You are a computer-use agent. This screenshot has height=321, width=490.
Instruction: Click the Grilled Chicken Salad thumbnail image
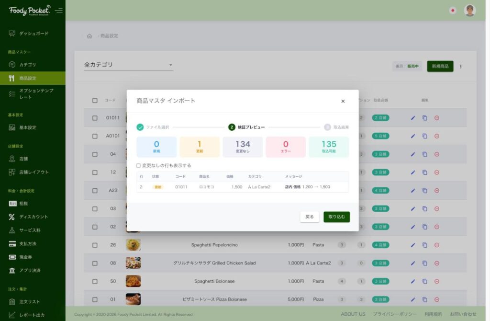tap(133, 263)
